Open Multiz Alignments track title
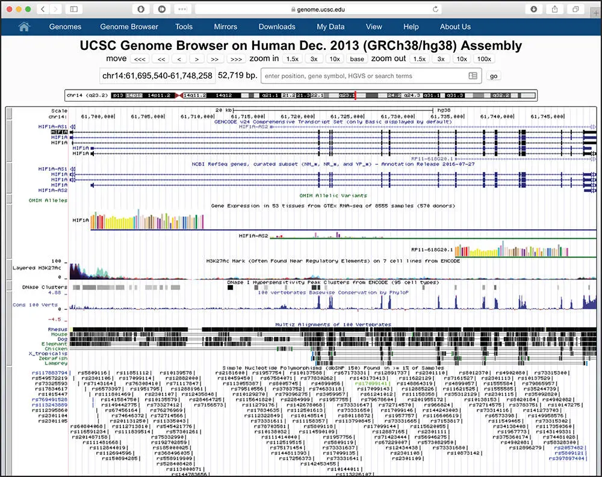602x477 pixels. [334, 325]
